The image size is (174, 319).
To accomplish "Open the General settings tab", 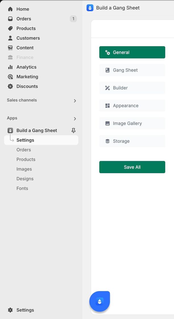I will [132, 52].
